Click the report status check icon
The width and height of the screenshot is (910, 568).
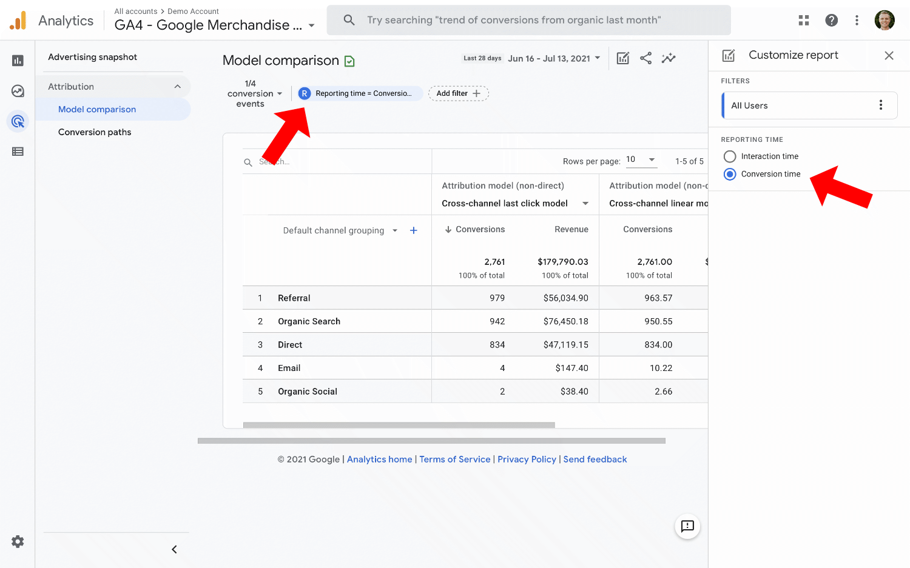pos(349,61)
